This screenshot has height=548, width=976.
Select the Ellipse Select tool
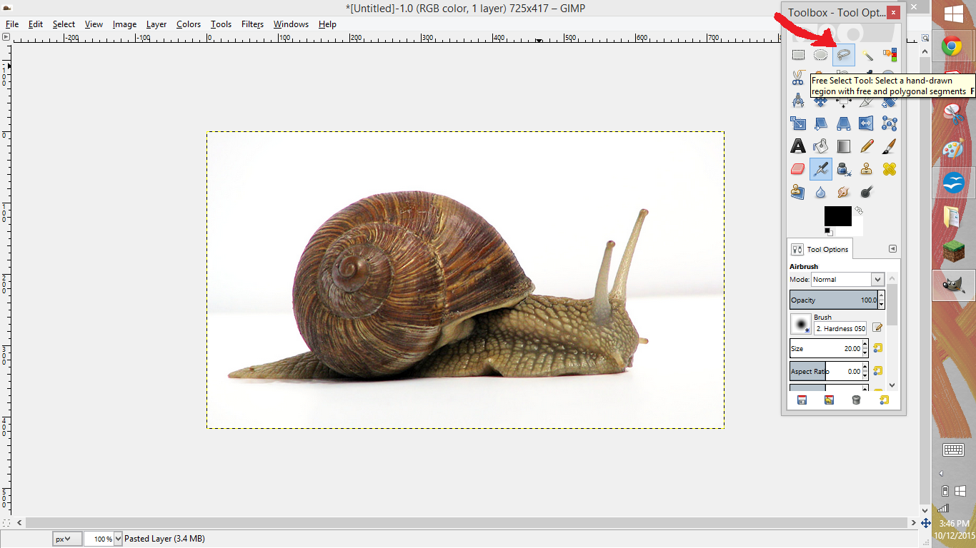click(x=821, y=54)
